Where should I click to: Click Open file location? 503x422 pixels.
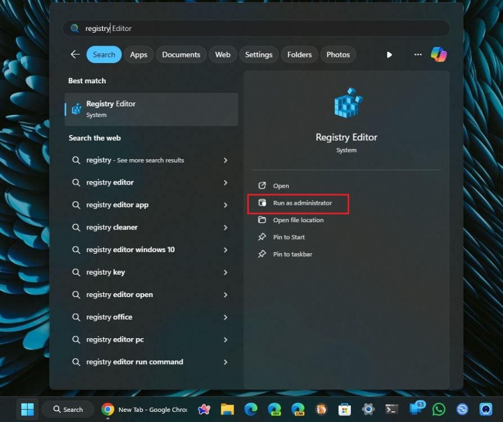coord(298,220)
